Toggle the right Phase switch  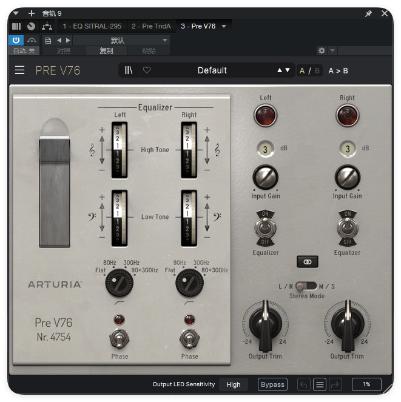pyautogui.click(x=189, y=339)
